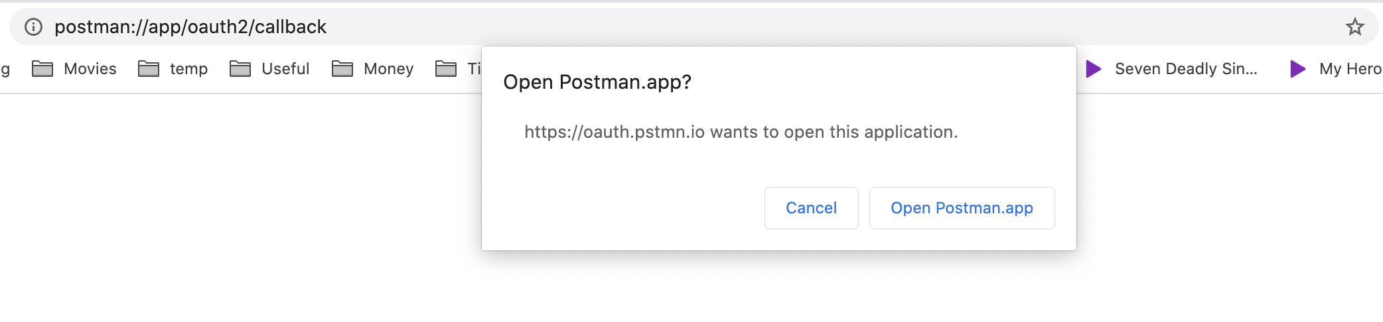Expand the Money bookmarks folder label
The image size is (1383, 322).
tap(389, 69)
